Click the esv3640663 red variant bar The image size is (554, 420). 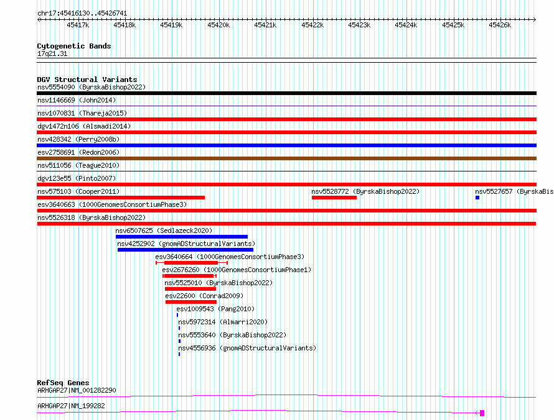(286, 211)
